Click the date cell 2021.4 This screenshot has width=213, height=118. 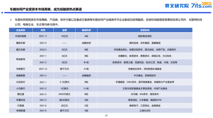pyautogui.click(x=43, y=75)
